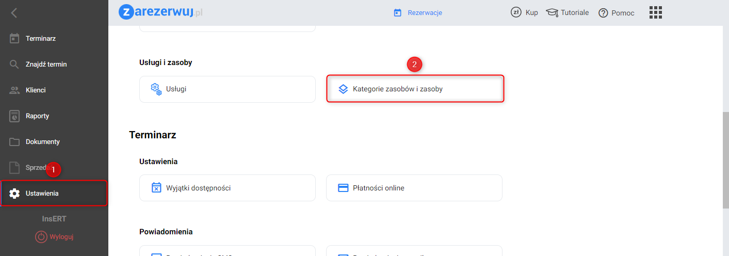
Task: Open the Dokumenty folder icon
Action: (x=14, y=142)
